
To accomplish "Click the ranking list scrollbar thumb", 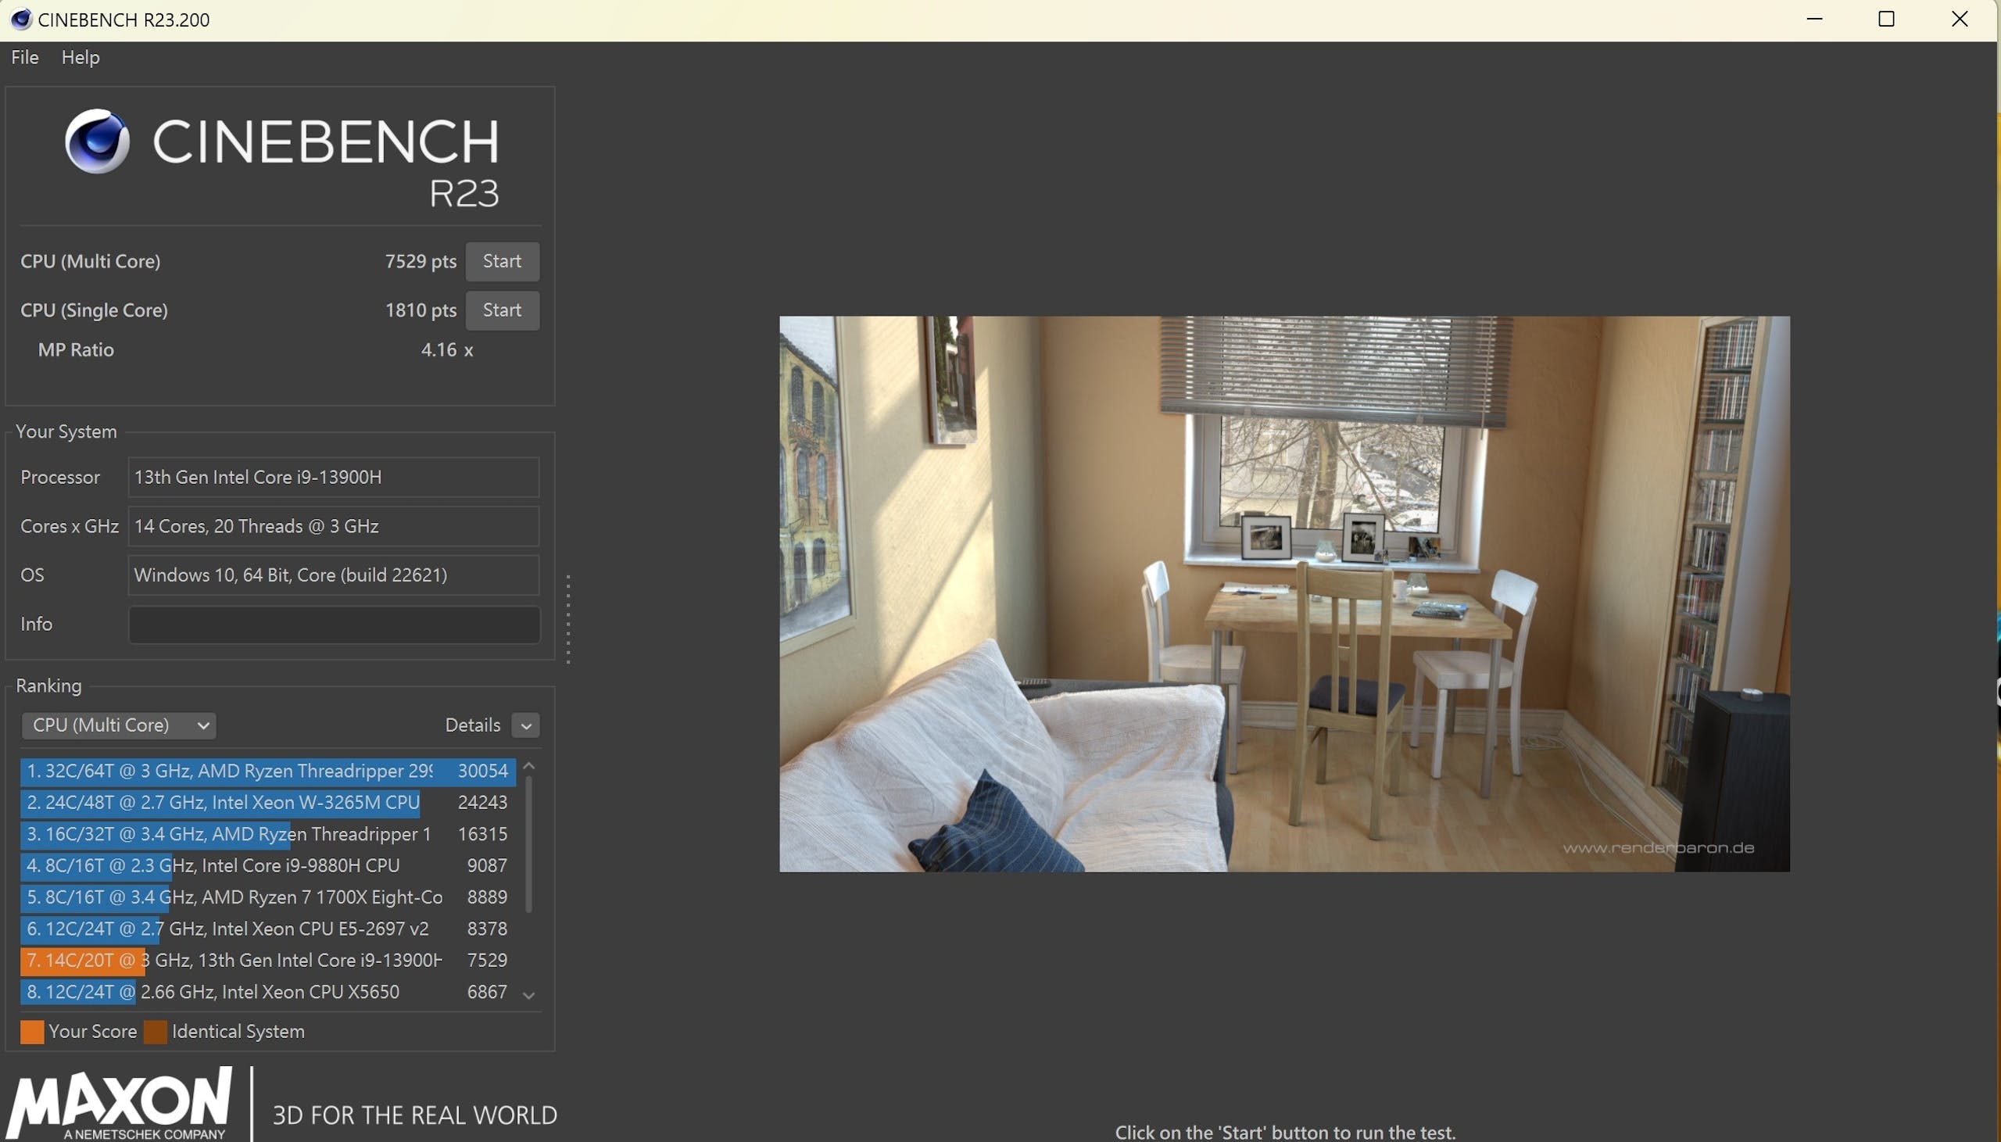I will pyautogui.click(x=529, y=844).
